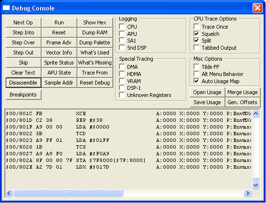The height and width of the screenshot is (203, 266).
Task: Disable Auto Usage Map
Action: 196,81
